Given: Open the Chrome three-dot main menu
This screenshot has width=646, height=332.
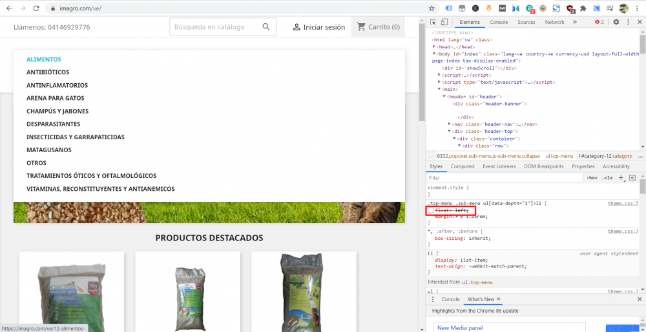Looking at the screenshot, I should (x=638, y=8).
